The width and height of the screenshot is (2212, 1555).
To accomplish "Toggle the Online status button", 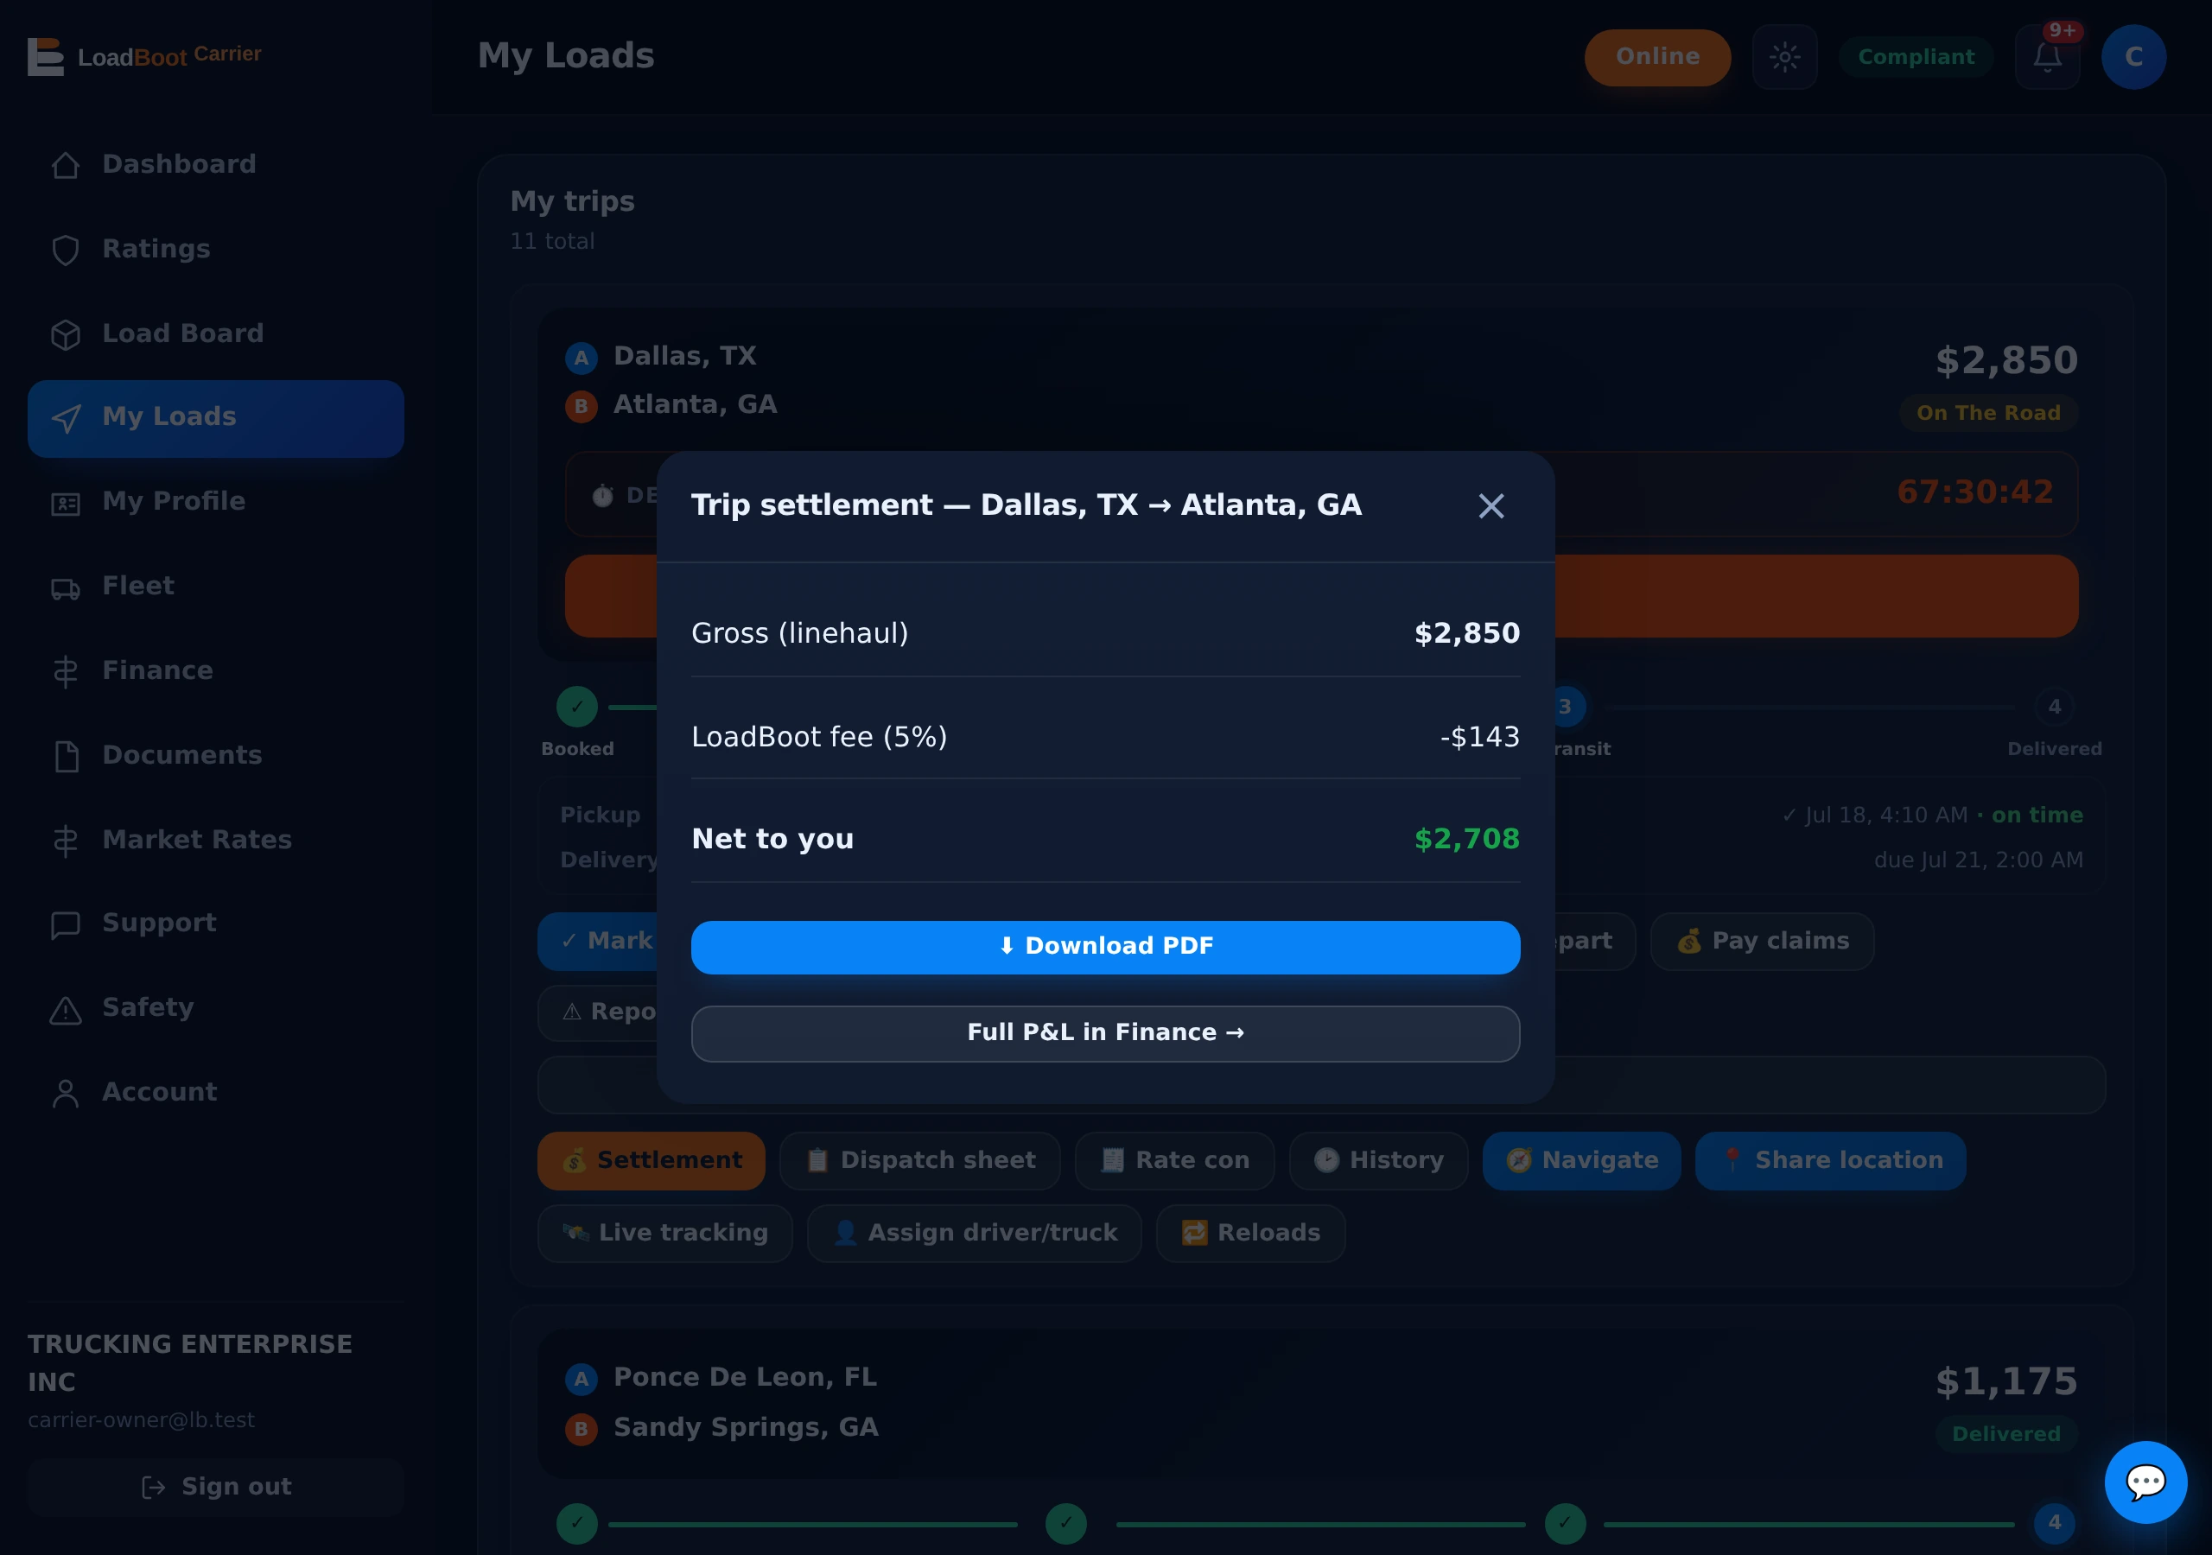I will [x=1657, y=57].
